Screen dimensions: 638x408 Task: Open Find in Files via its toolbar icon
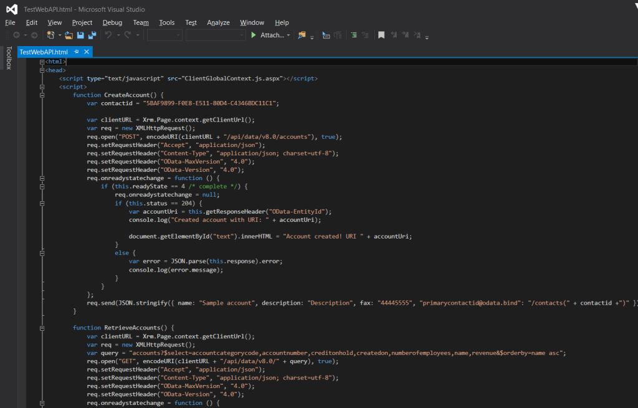pos(303,36)
